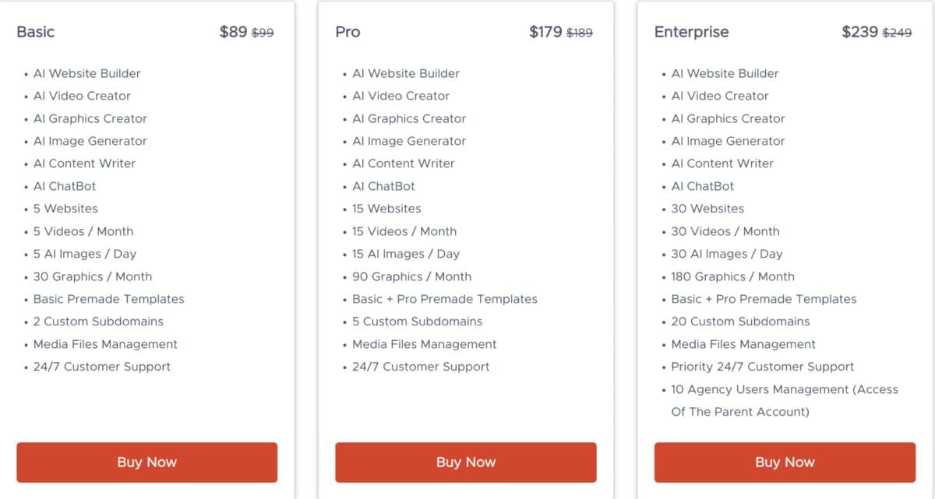Click the Enterprise plan Buy Now button

point(785,462)
